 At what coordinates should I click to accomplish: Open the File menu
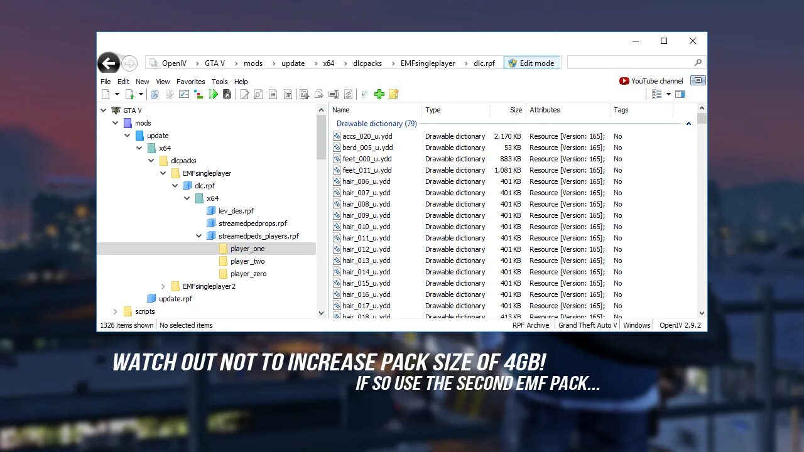tap(106, 82)
